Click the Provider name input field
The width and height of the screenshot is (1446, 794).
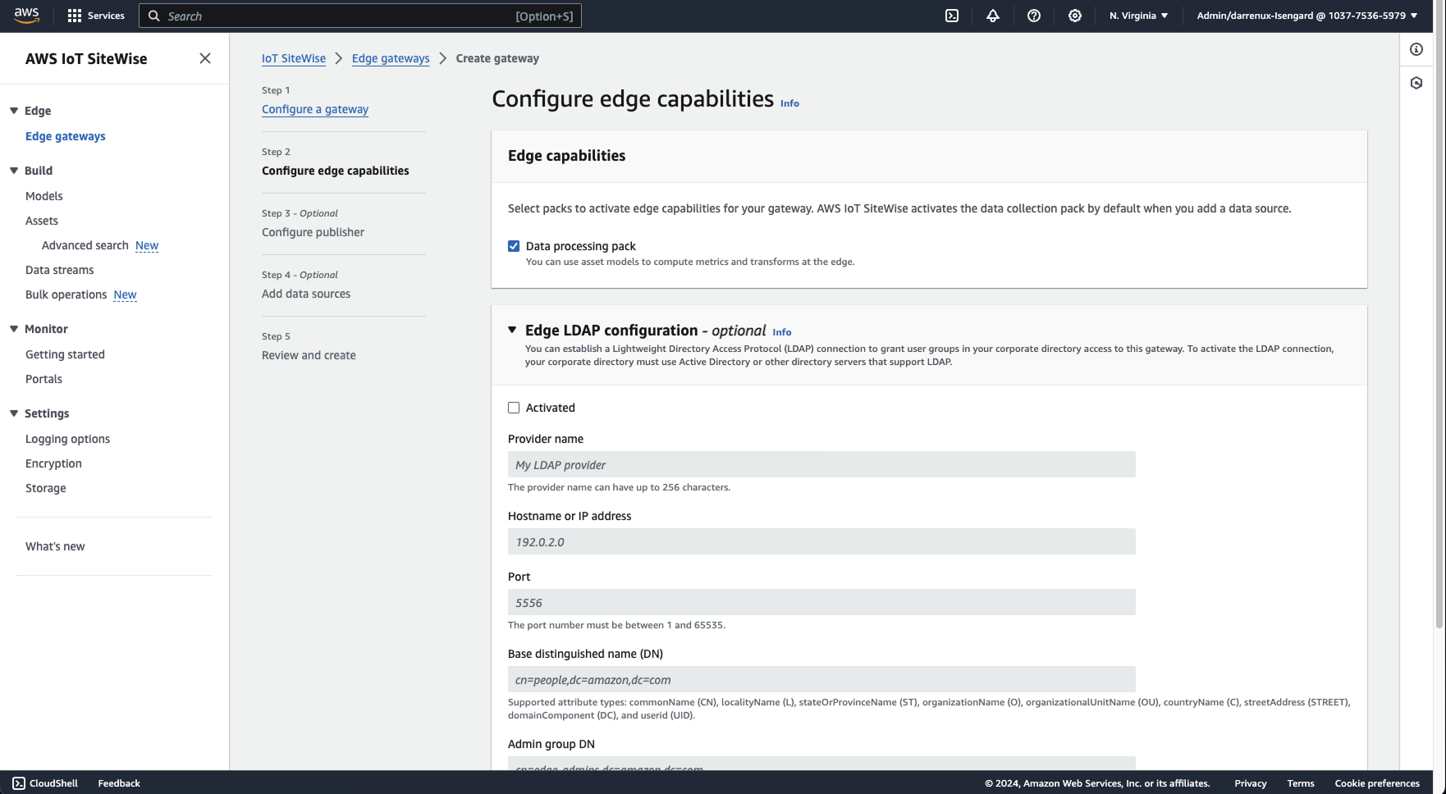point(821,464)
